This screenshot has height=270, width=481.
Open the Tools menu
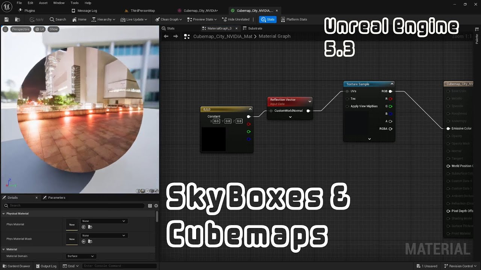(74, 3)
